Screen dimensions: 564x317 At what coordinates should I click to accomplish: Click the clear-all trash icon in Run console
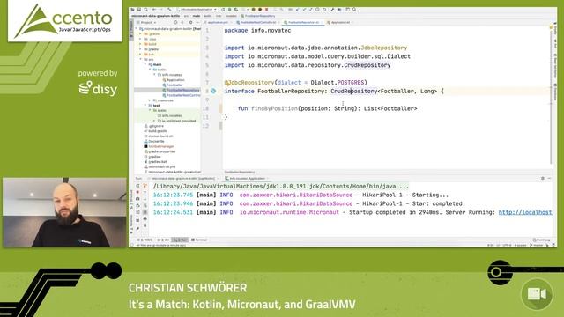point(145,225)
